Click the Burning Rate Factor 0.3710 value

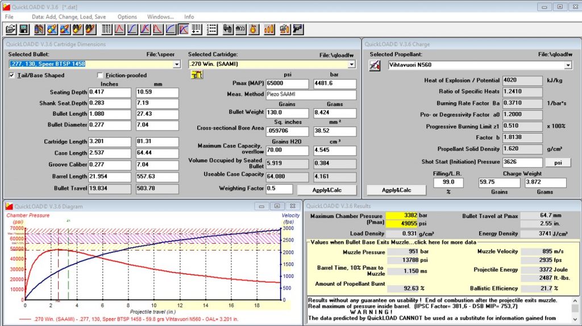[522, 103]
